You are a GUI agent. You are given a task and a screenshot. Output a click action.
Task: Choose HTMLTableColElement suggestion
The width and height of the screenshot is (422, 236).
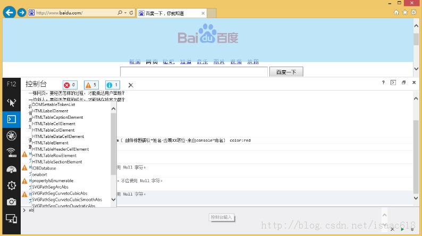(x=53, y=130)
